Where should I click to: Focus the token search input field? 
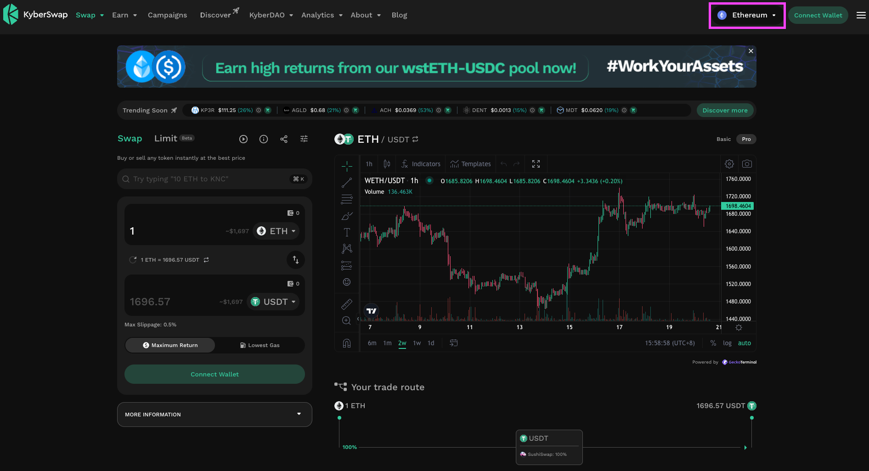pyautogui.click(x=214, y=179)
